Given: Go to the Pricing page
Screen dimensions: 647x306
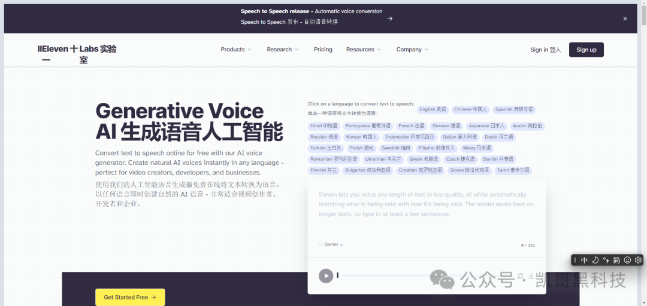Looking at the screenshot, I should 323,50.
